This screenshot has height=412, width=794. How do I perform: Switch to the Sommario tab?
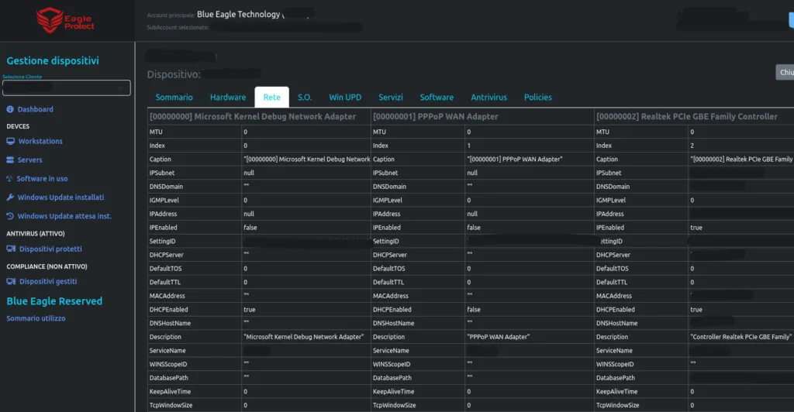coord(174,97)
